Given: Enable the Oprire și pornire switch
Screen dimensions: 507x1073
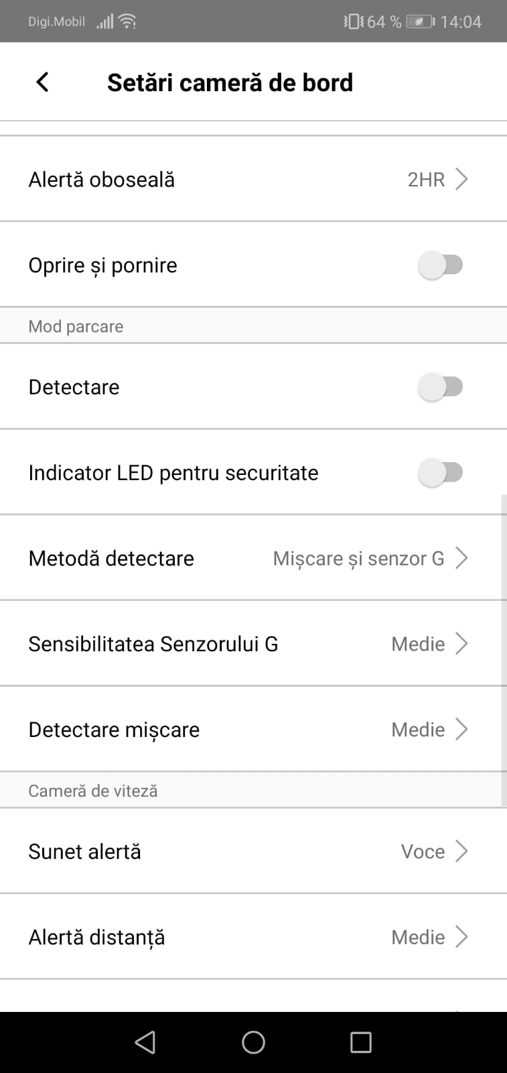Looking at the screenshot, I should point(440,265).
